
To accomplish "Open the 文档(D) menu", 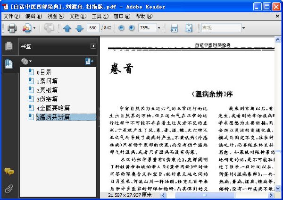I will pyautogui.click(x=78, y=16).
